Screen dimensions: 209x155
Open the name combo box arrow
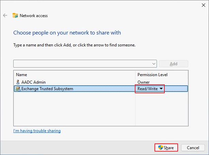coord(154,64)
